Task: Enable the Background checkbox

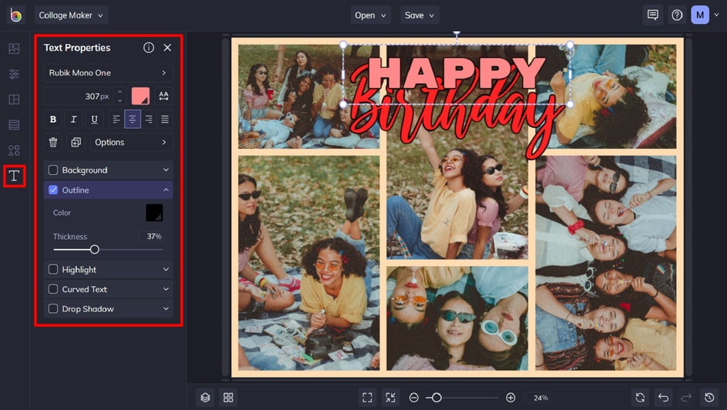Action: (53, 170)
